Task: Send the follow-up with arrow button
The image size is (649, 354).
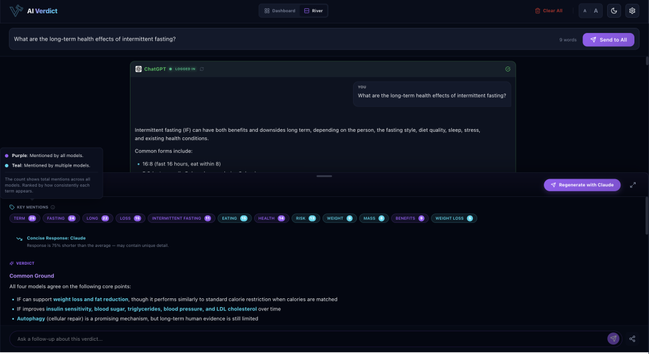Action: tap(613, 339)
